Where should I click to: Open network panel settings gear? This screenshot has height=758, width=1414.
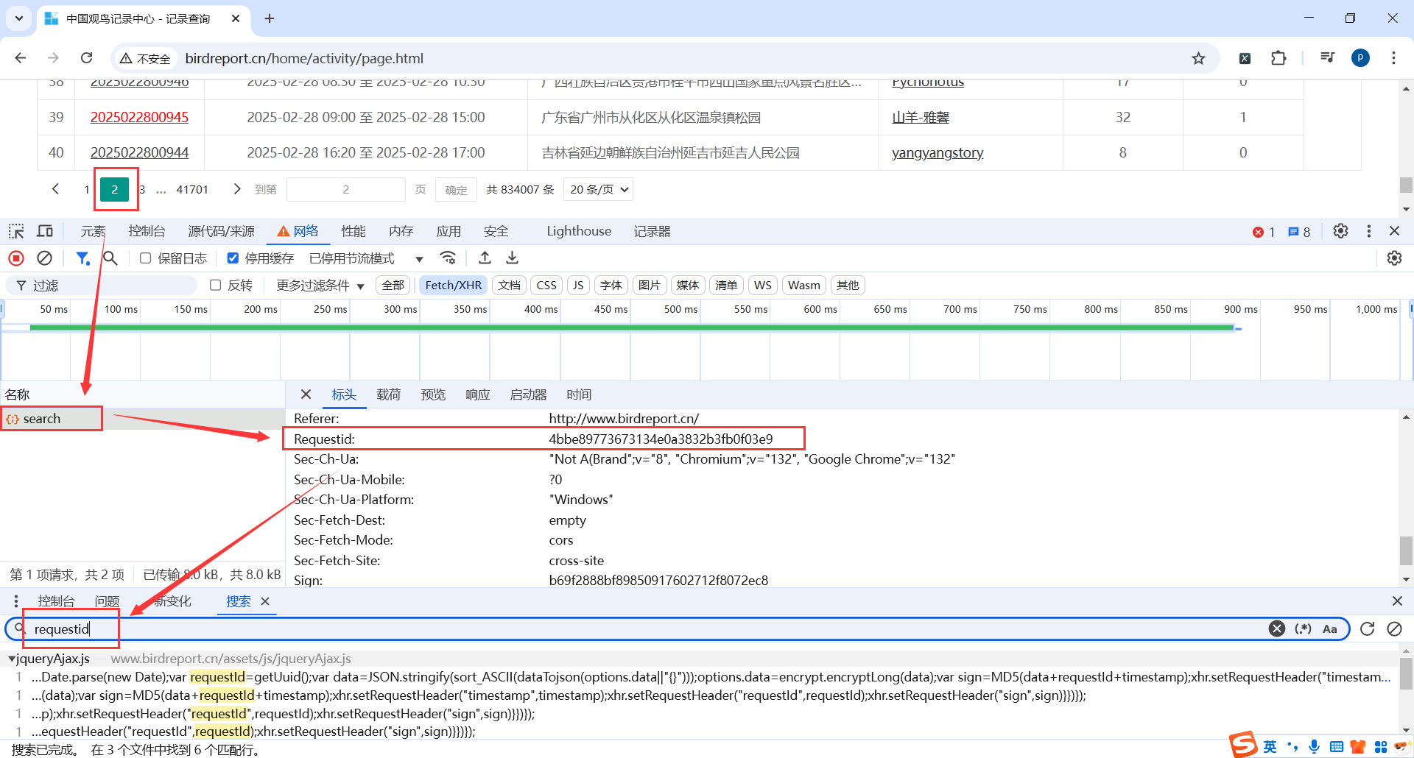pyautogui.click(x=1394, y=258)
